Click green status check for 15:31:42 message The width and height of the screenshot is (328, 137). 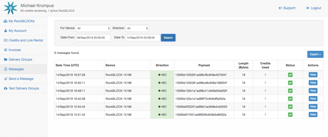[x=290, y=115]
